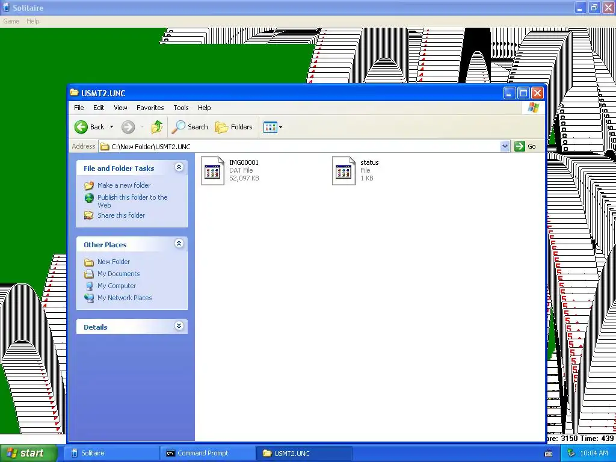Image resolution: width=616 pixels, height=462 pixels.
Task: Open the View menu in Explorer
Action: pyautogui.click(x=120, y=108)
